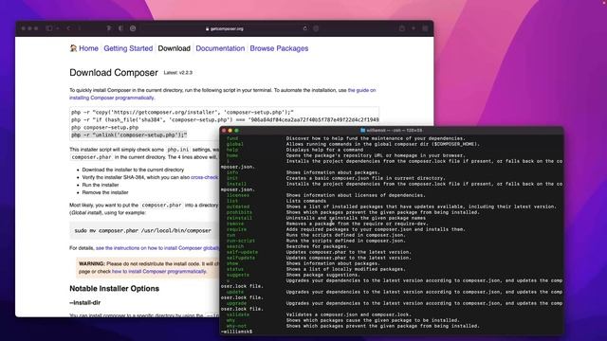Click 'self-update' command in Terminal output
The width and height of the screenshot is (607, 341).
pyautogui.click(x=243, y=252)
